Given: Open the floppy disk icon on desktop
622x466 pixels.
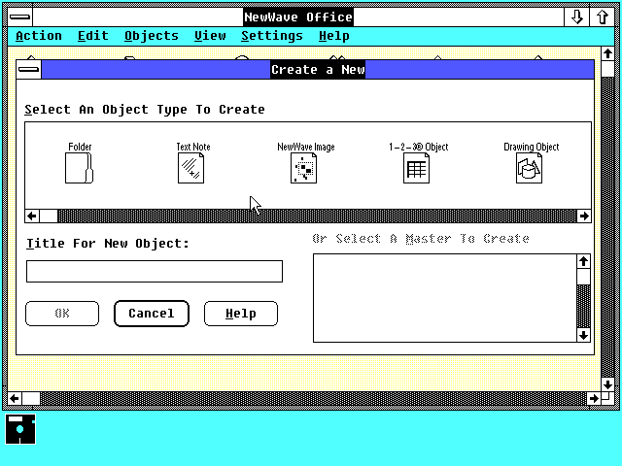Looking at the screenshot, I should coord(20,429).
